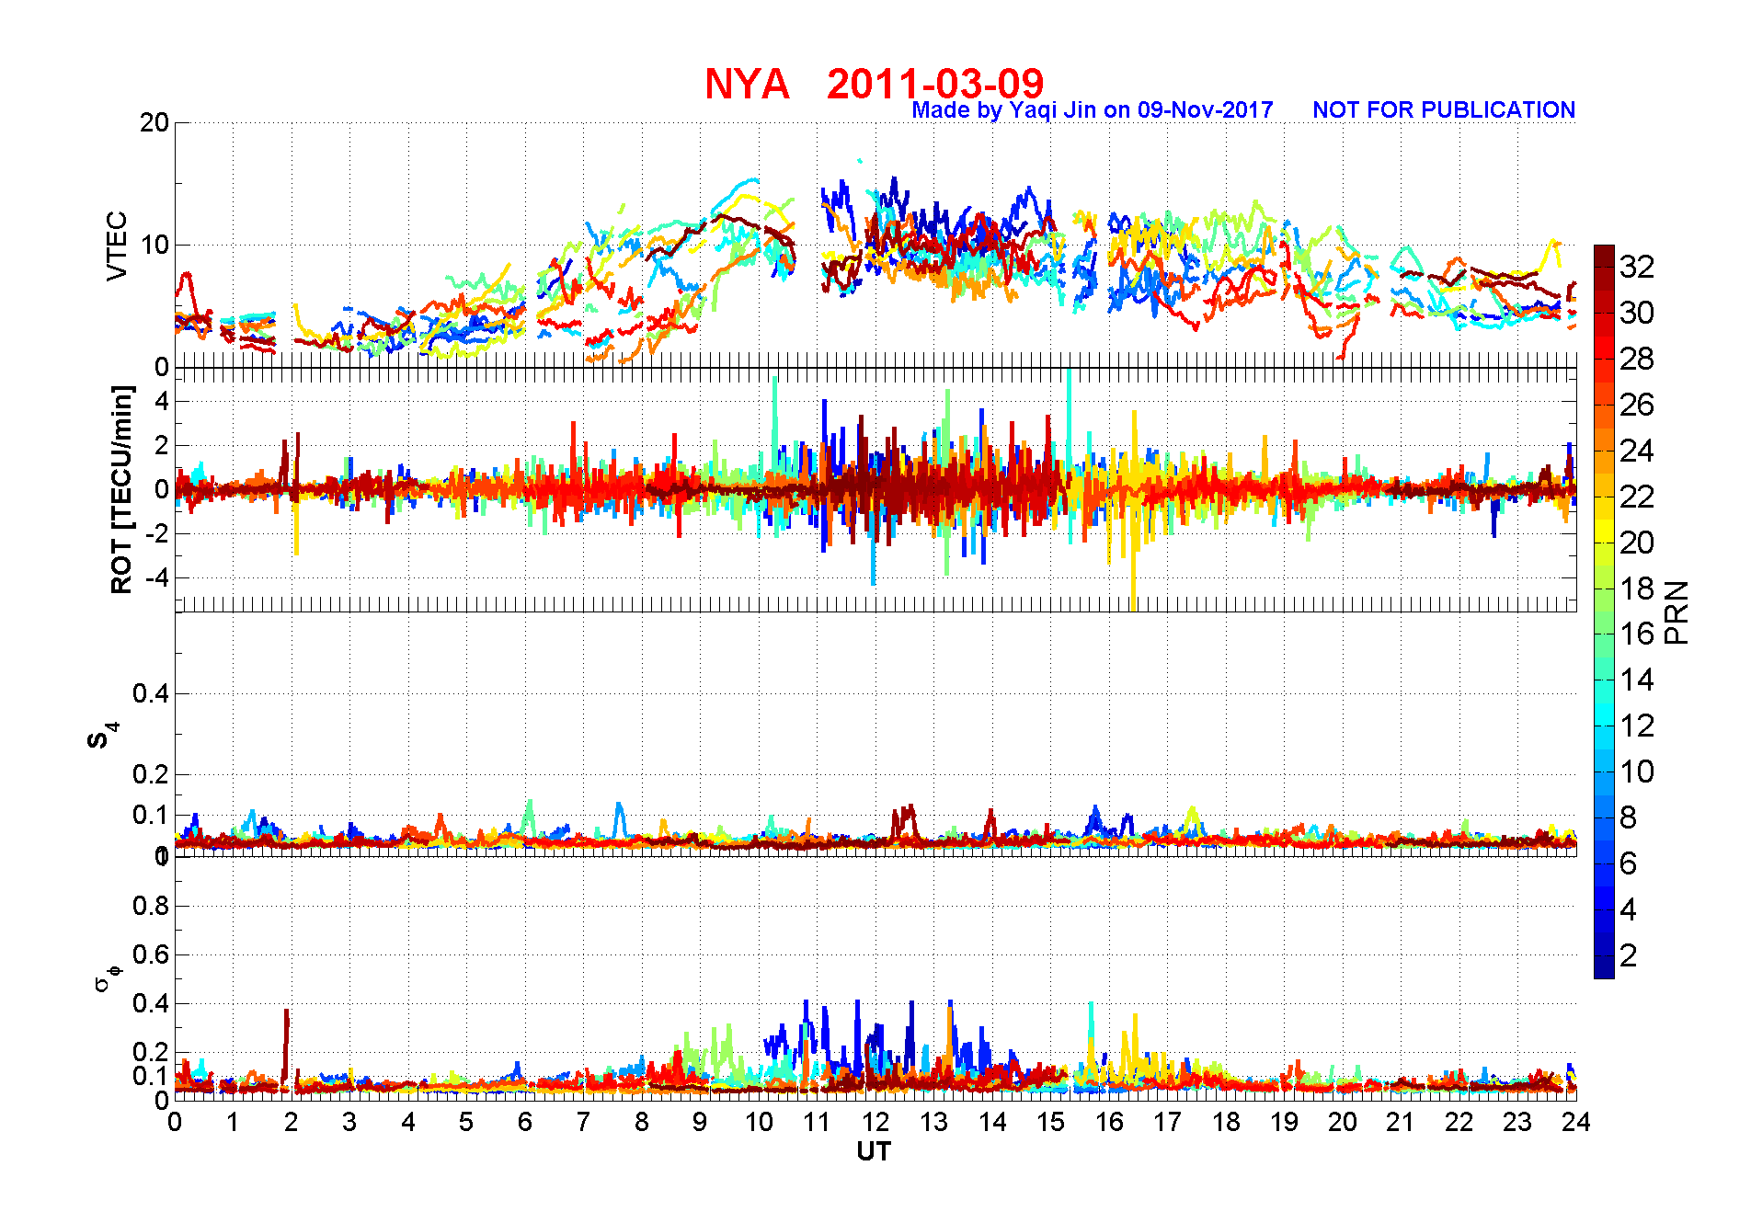Click the "0.8" tick on the sigma-phi y-axis
Image resolution: width=1751 pixels, height=1223 pixels.
point(151,906)
